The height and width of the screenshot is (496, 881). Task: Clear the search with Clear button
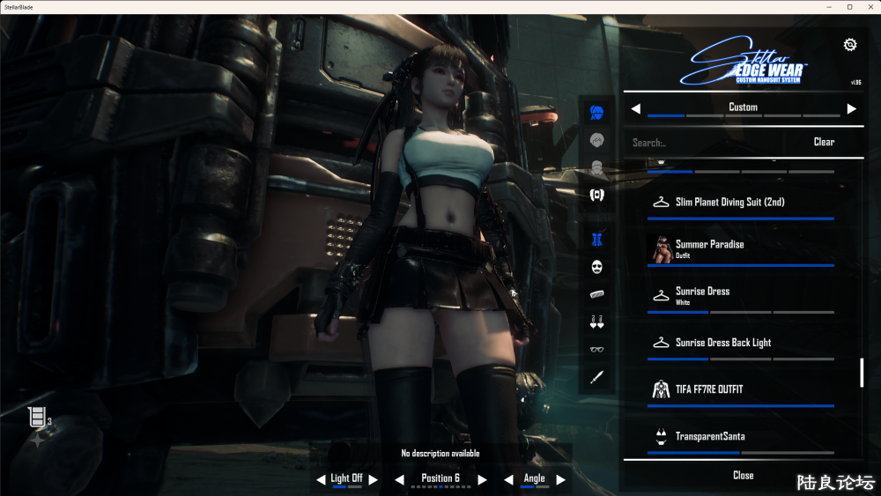(x=824, y=142)
